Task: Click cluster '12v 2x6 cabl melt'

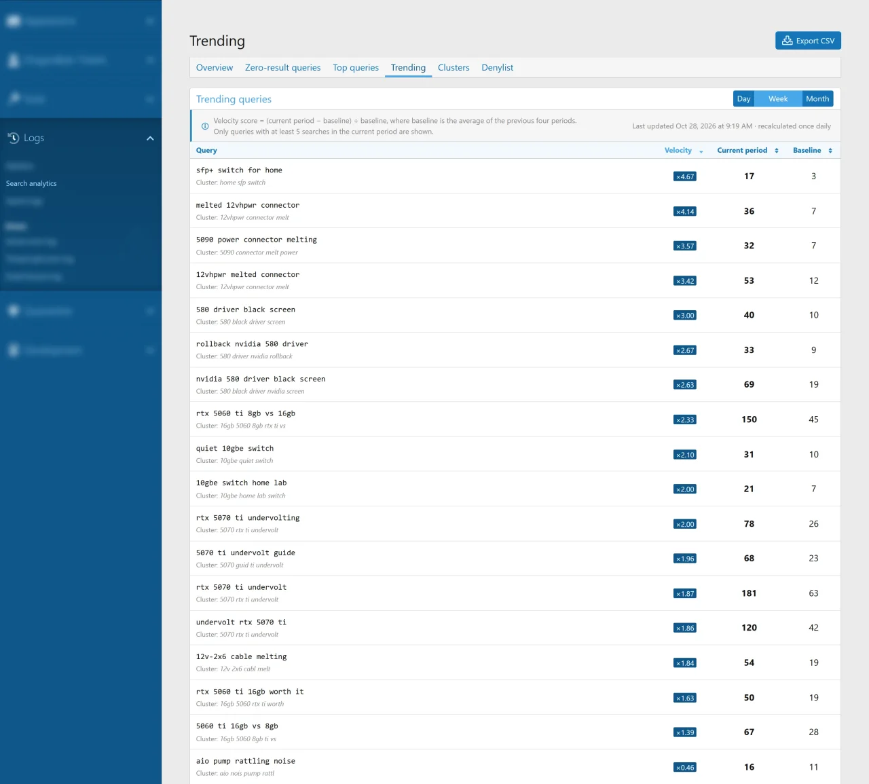Action: tap(245, 669)
